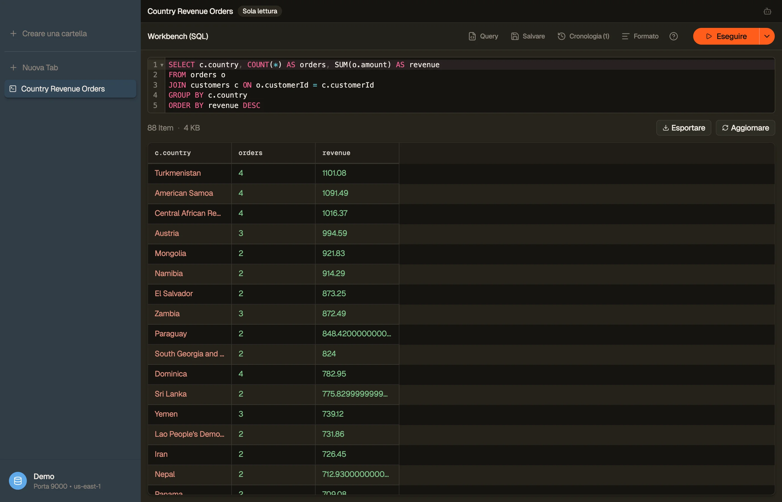Export results with Esportare
782x502 pixels.
[x=684, y=128]
